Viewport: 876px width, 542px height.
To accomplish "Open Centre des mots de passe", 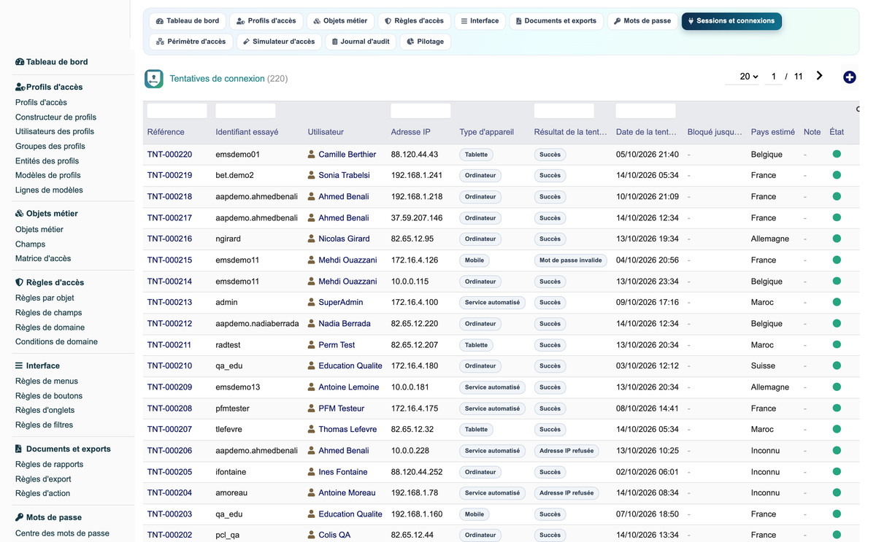I will [x=62, y=533].
